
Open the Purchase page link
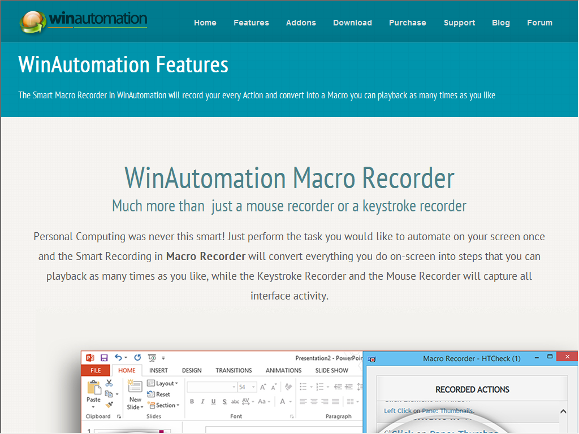(x=408, y=23)
